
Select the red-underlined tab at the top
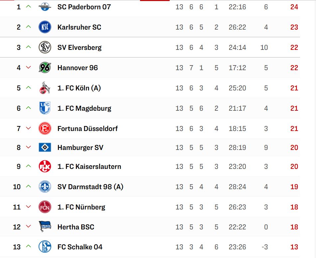155,1
